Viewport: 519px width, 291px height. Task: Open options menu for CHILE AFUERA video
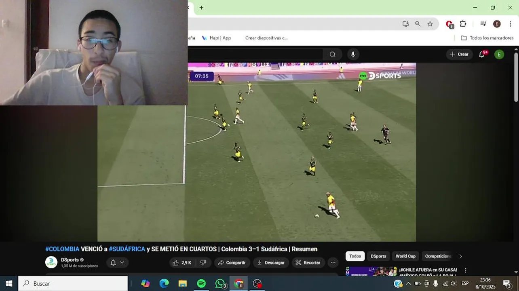(x=466, y=270)
